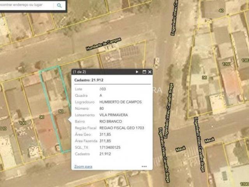
Task: Focus the address or place search field
Action: (26, 5)
